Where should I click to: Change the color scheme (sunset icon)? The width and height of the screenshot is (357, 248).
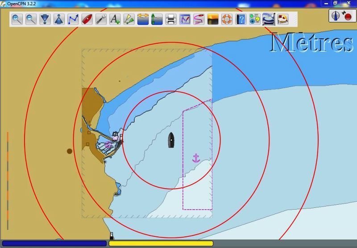click(x=213, y=19)
